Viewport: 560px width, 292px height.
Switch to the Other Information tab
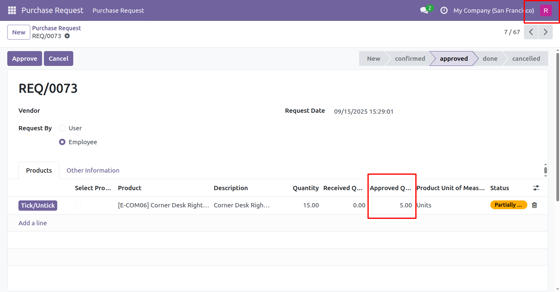coord(93,170)
